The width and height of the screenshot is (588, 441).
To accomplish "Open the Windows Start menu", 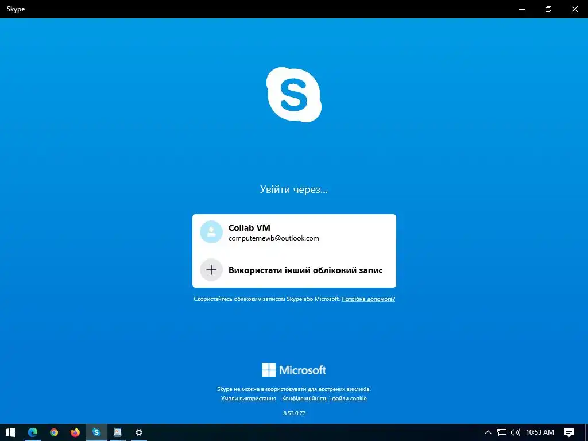I will pos(10,432).
